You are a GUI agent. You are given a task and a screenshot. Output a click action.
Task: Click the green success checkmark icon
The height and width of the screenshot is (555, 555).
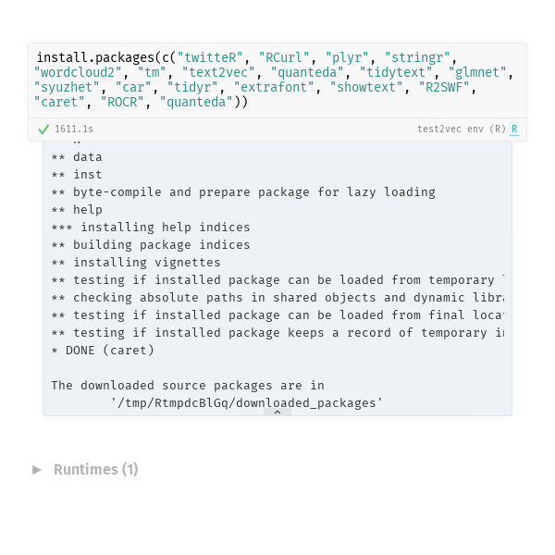[43, 129]
